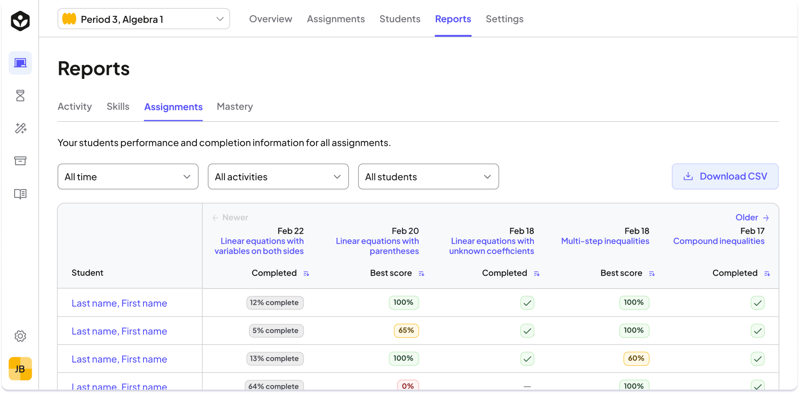
Task: Click the first row Feb 18 completed checkmark
Action: [x=527, y=303]
